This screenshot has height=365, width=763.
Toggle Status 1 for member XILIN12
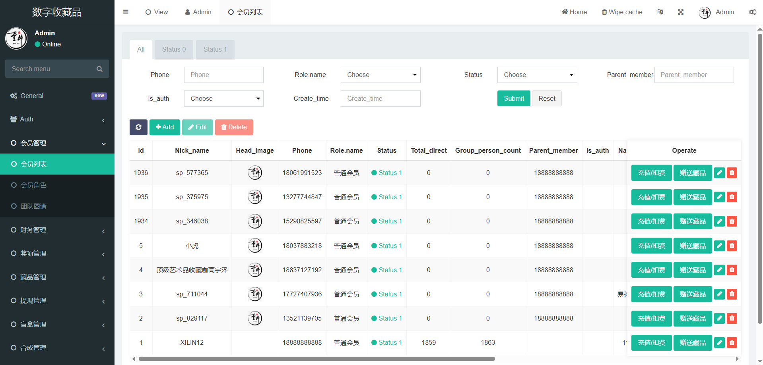click(386, 342)
